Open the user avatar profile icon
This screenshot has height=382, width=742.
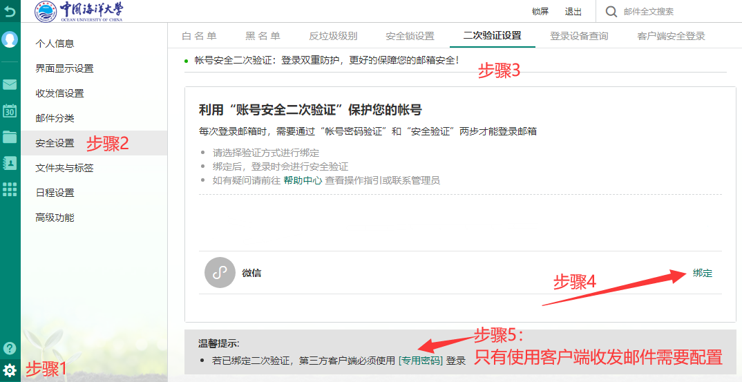[x=10, y=40]
